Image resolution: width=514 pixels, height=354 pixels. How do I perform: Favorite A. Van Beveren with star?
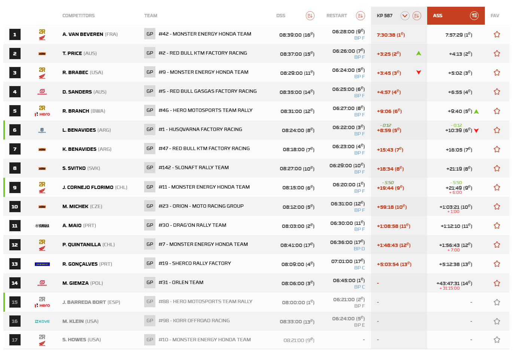point(497,34)
